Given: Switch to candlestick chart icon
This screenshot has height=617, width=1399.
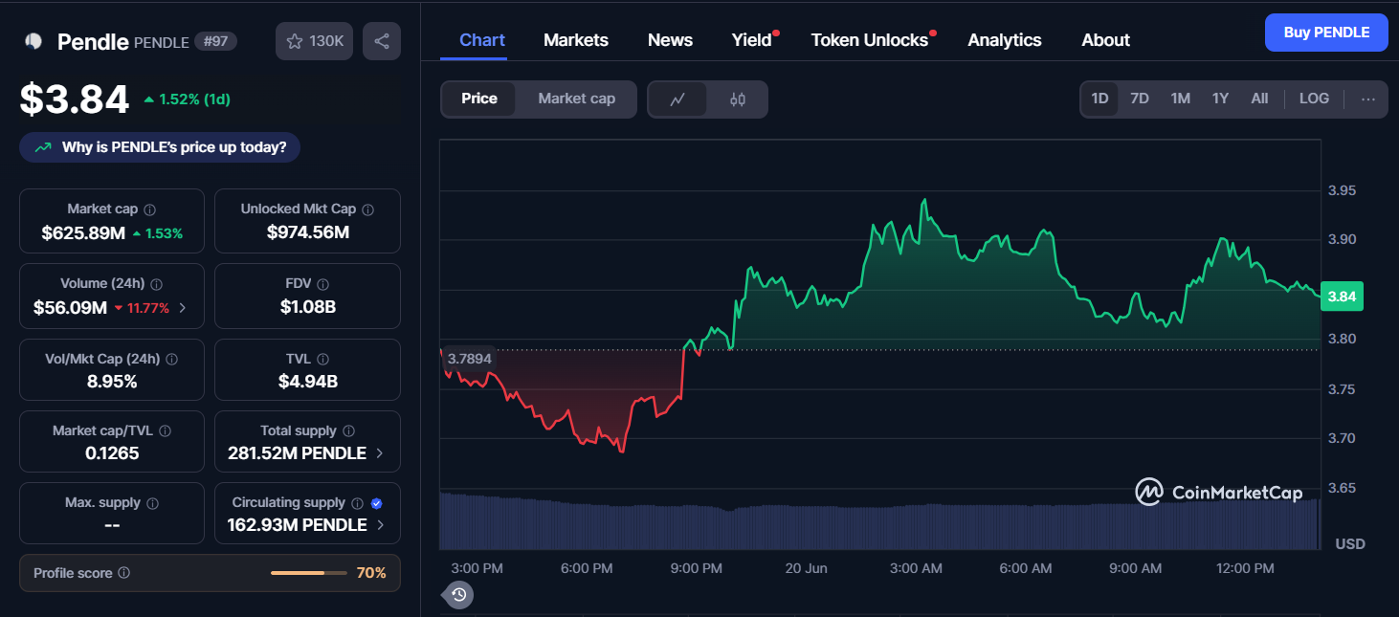Looking at the screenshot, I should click(x=737, y=99).
